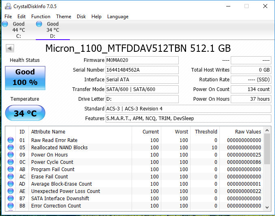Click the Good 100 % health status button
Viewport: 275px width, 216px height.
coord(25,78)
